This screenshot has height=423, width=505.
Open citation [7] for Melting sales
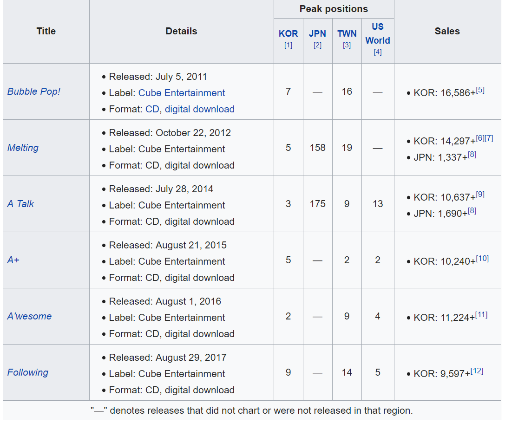pos(489,138)
